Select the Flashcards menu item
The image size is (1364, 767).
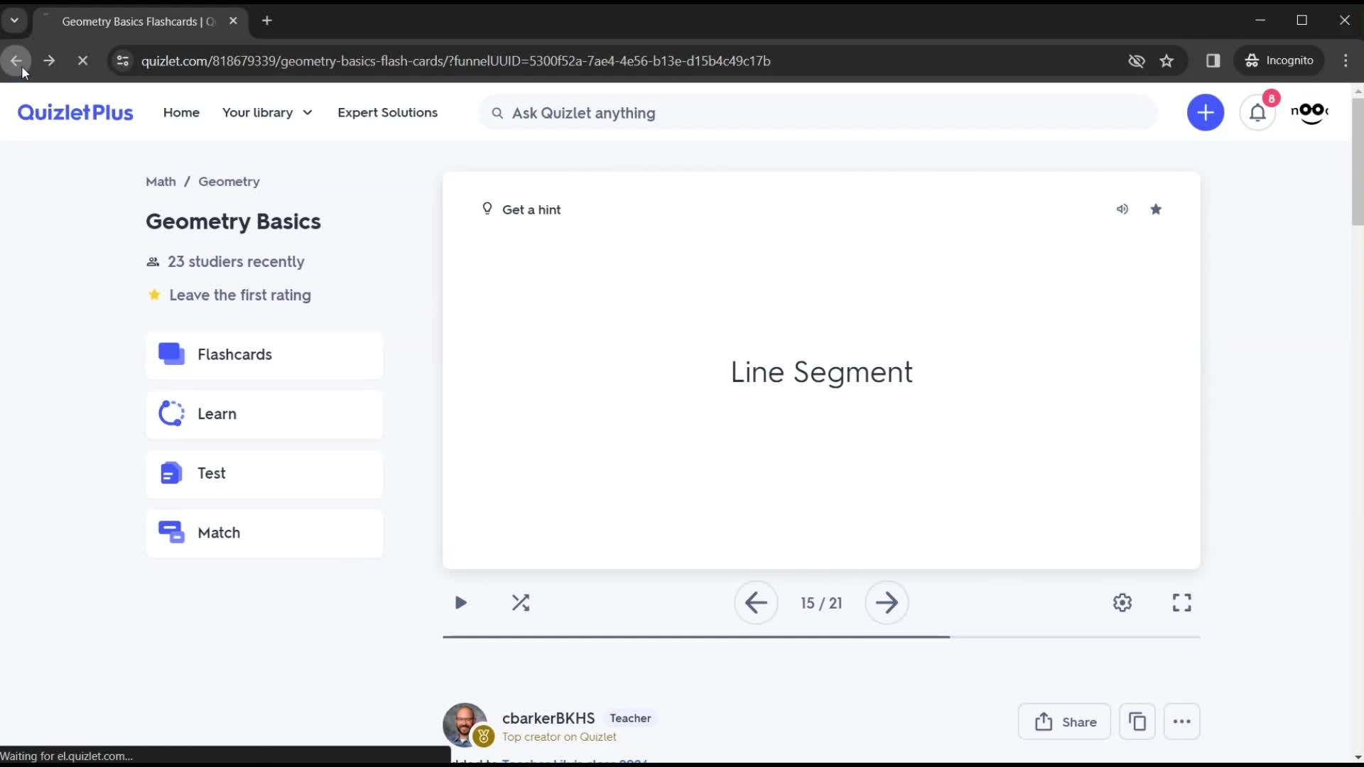[x=265, y=354]
